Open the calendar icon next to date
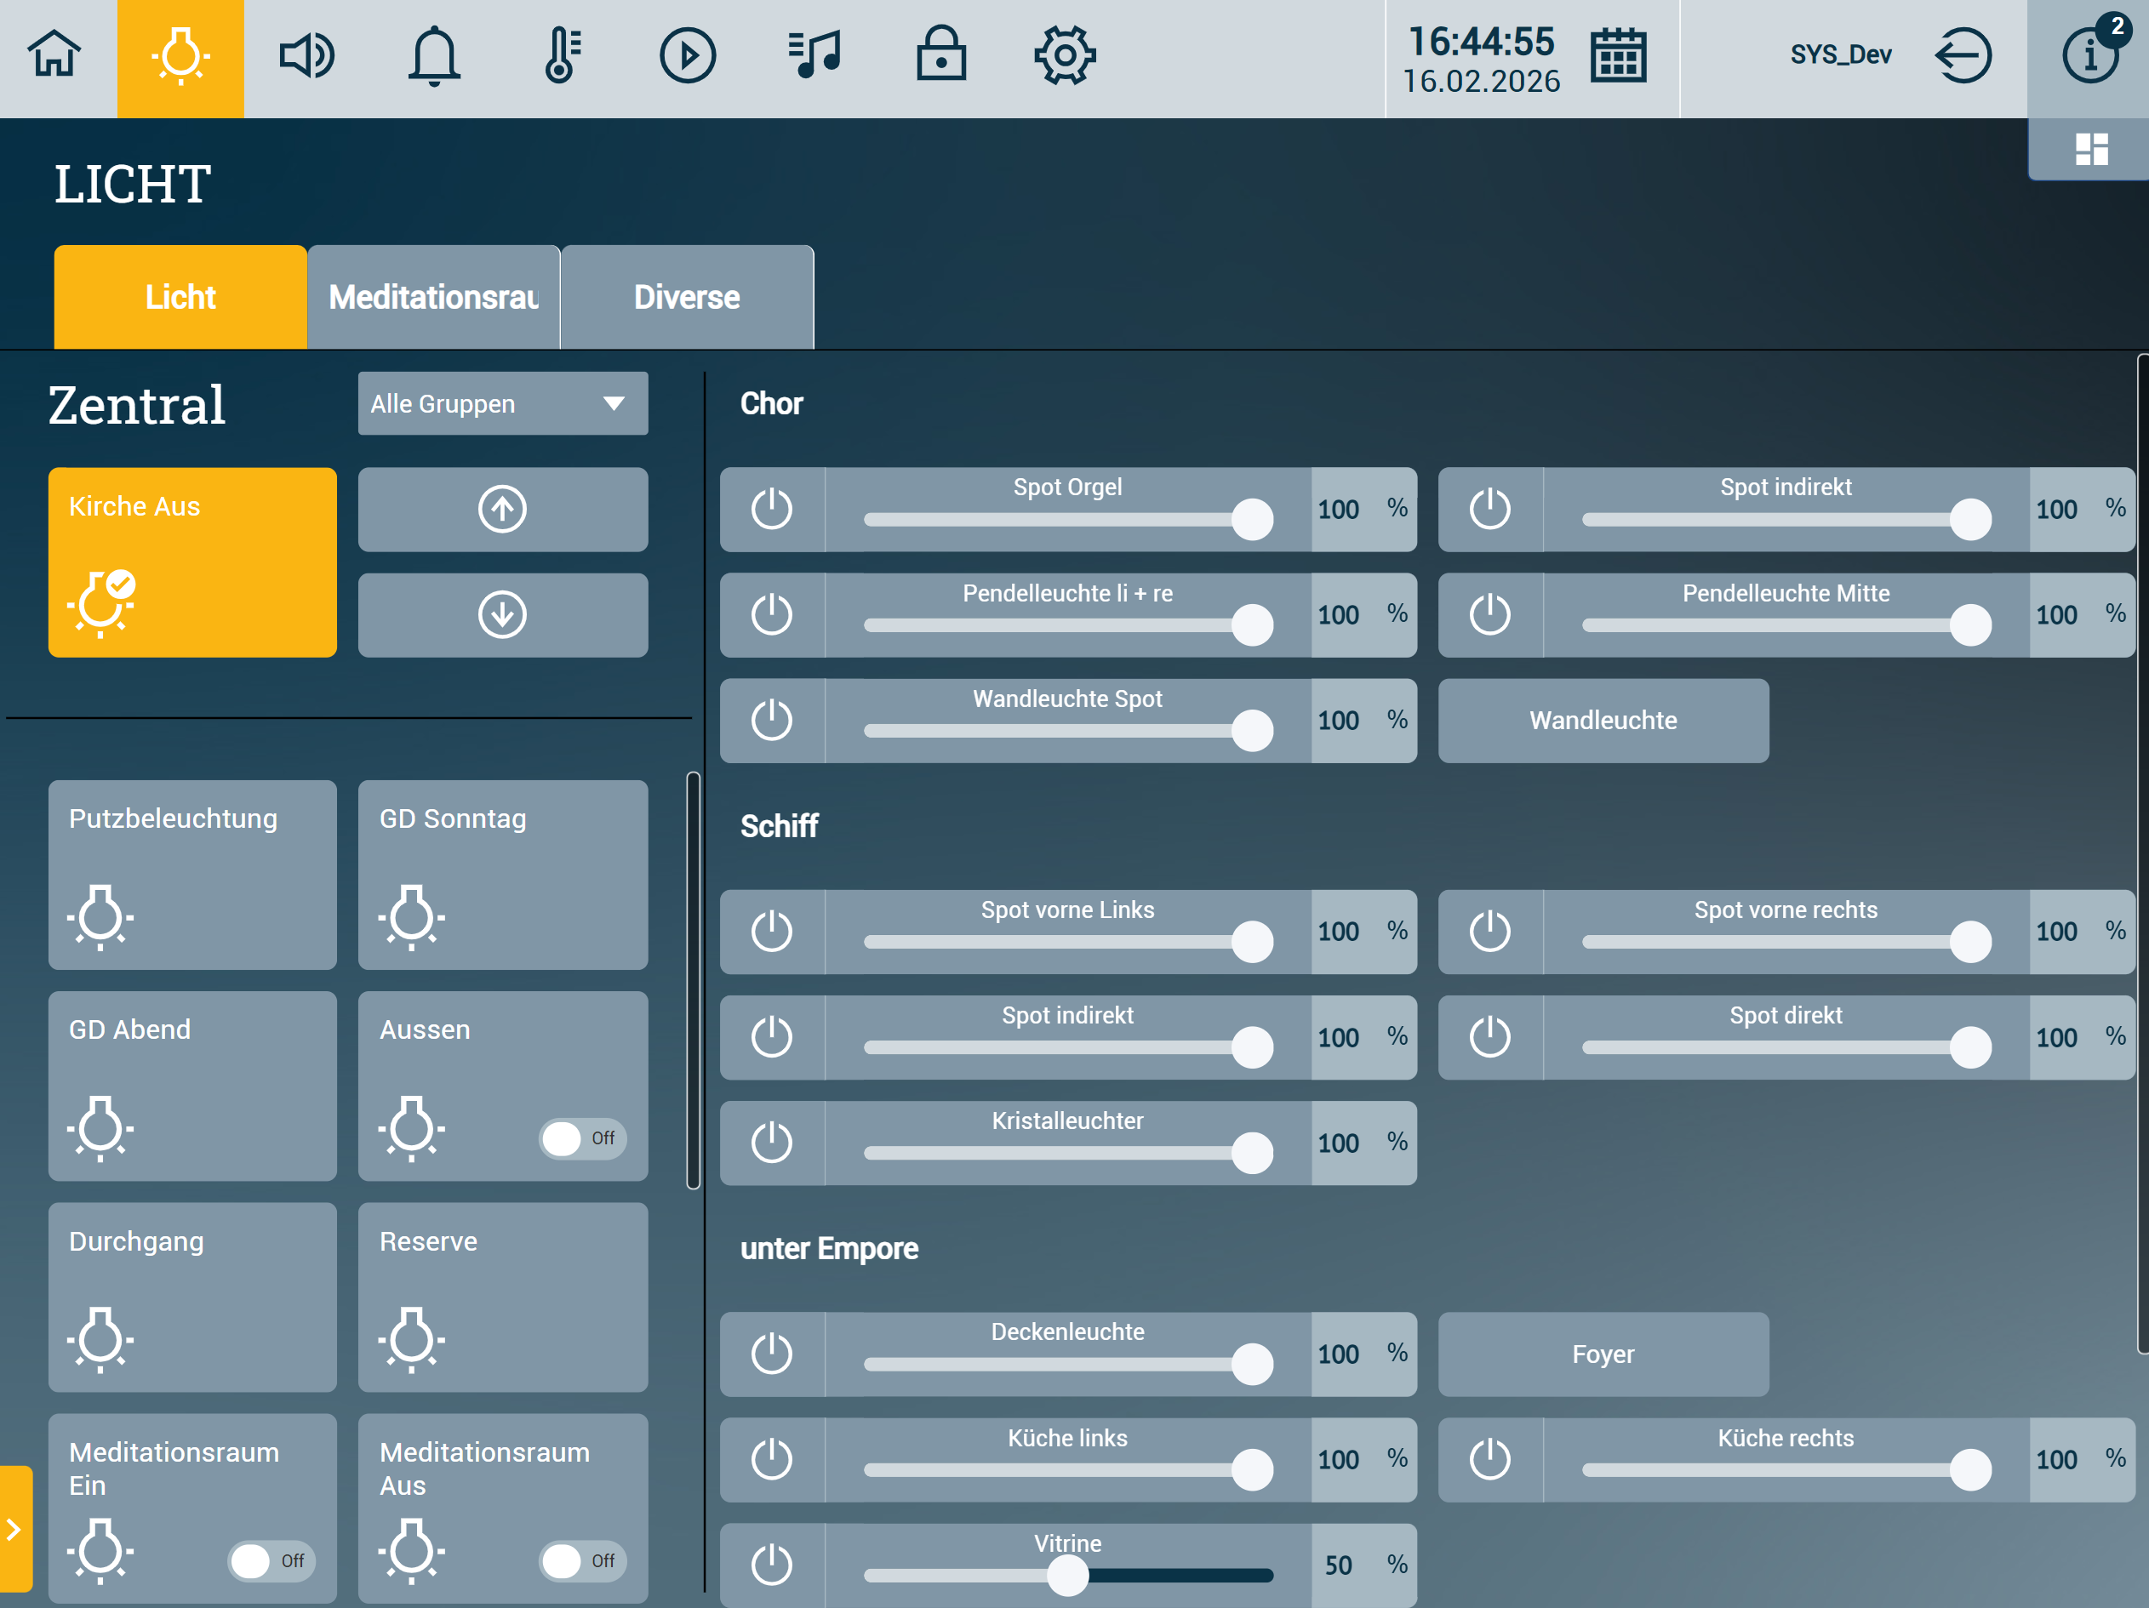This screenshot has height=1608, width=2149. (x=1618, y=55)
